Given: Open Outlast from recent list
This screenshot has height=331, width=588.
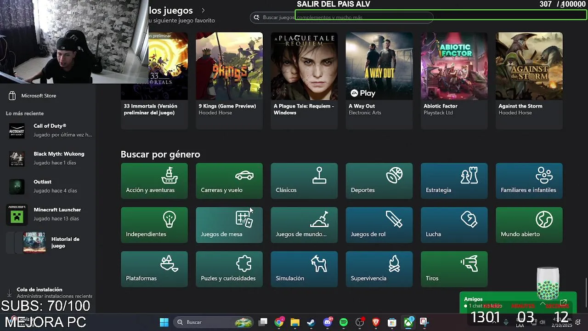Looking at the screenshot, I should [48, 186].
